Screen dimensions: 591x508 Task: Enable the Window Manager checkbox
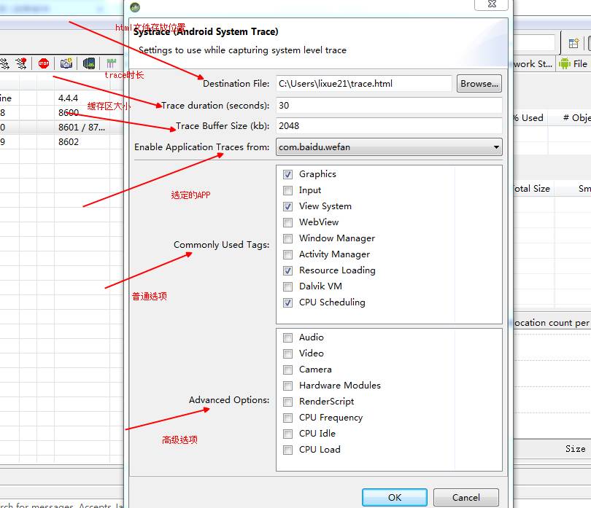coord(287,239)
